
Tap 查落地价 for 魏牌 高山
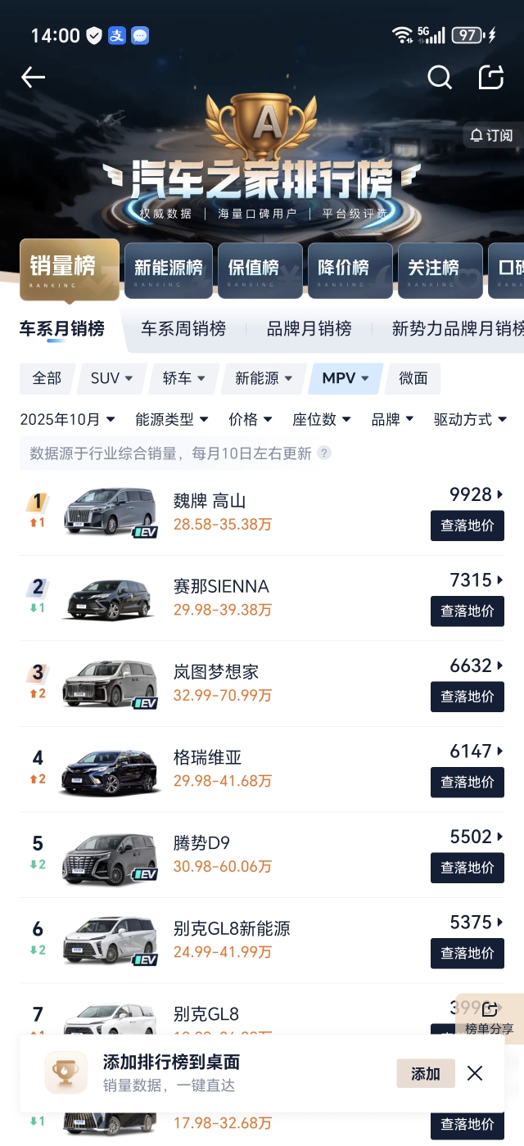(x=468, y=526)
